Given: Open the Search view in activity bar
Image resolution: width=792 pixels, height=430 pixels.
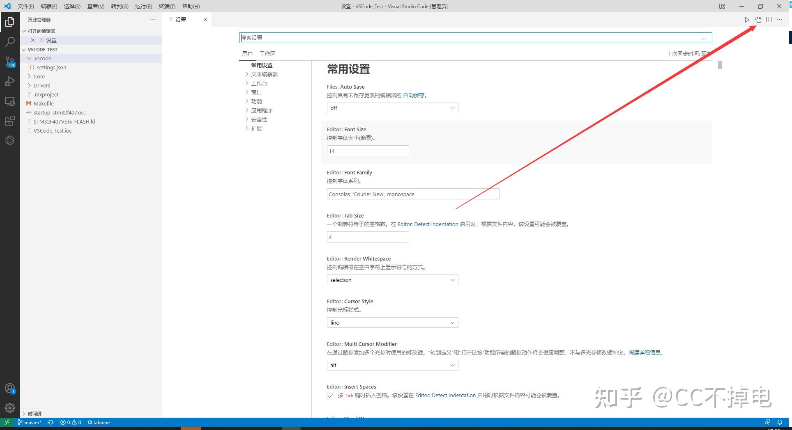Looking at the screenshot, I should pos(10,41).
